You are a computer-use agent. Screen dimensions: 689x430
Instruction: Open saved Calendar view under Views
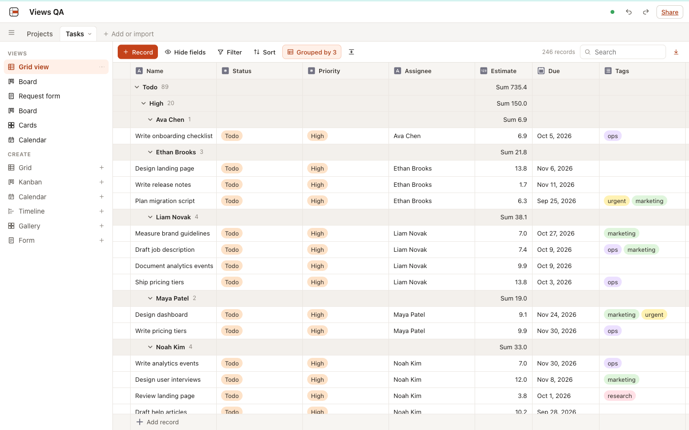pos(56,140)
